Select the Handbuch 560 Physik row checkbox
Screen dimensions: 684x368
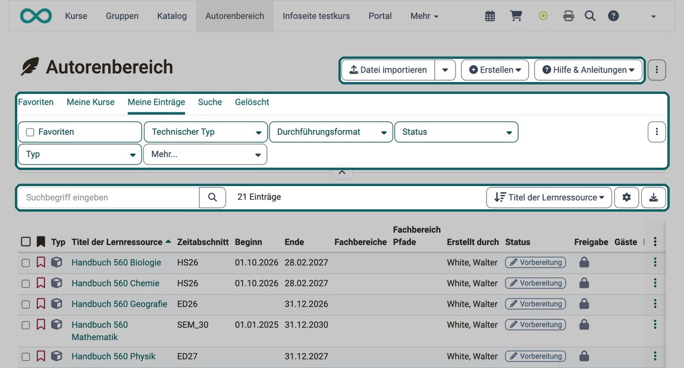[x=26, y=356]
